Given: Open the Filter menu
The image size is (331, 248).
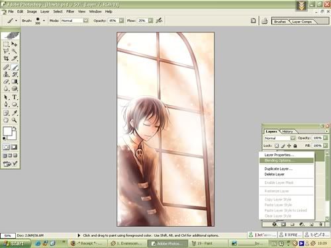Looking at the screenshot, I should [70, 11].
